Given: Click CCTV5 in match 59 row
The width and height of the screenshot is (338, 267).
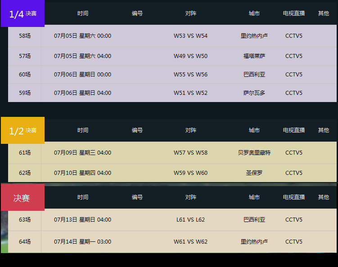Looking at the screenshot, I should tap(294, 93).
